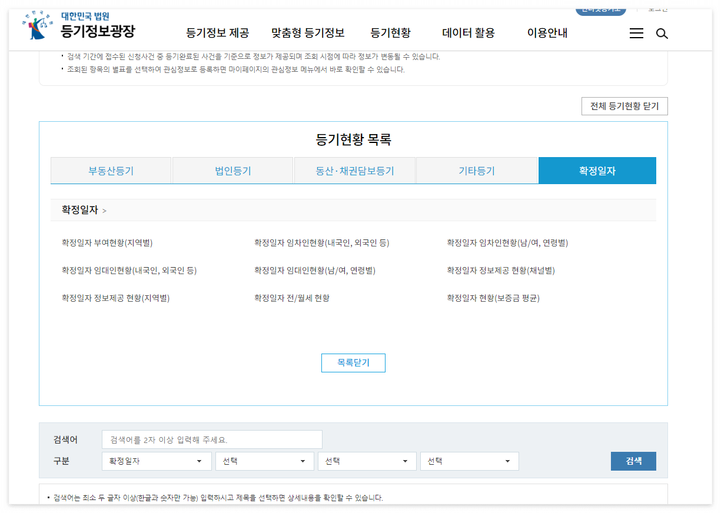Click the 목록닫기 button
The image size is (721, 513).
coord(353,363)
